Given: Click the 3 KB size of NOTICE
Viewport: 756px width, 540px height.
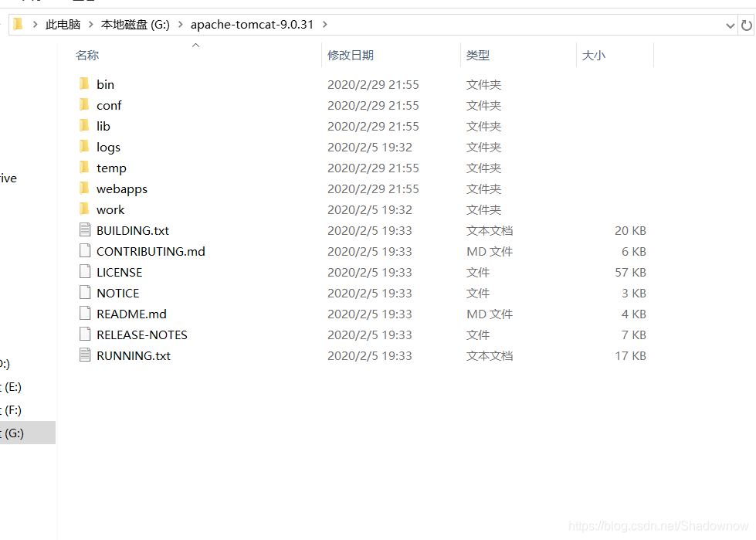Looking at the screenshot, I should point(633,293).
